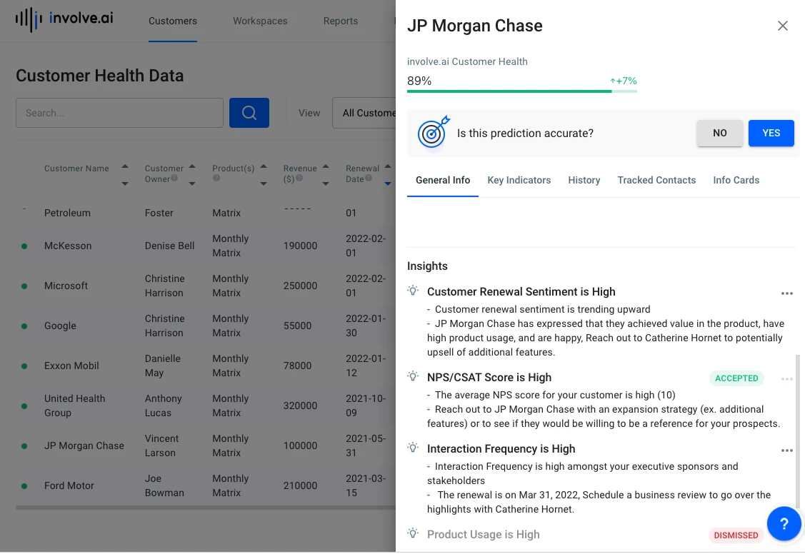Viewport: 805px width, 554px height.
Task: Click green status dot for Exxon Mobil
Action: pos(24,366)
